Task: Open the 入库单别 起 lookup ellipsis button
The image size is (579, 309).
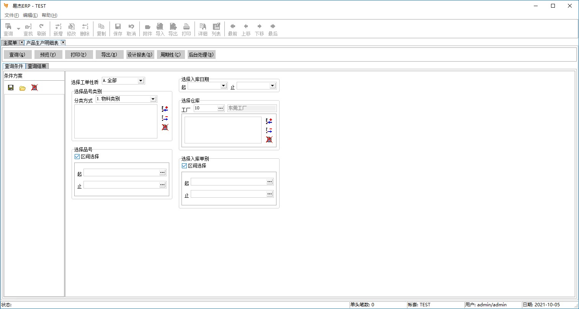Action: [270, 182]
